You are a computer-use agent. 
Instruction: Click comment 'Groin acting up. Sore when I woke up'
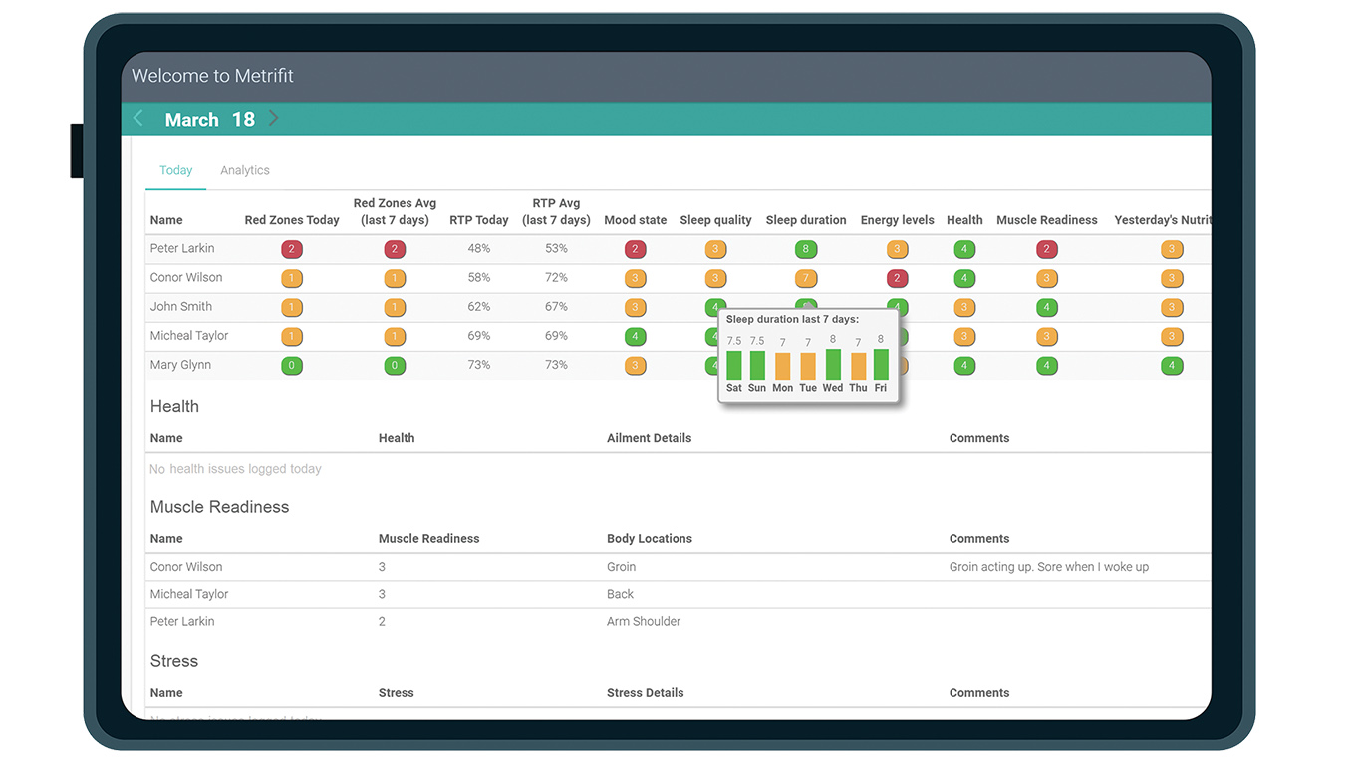pos(1049,567)
